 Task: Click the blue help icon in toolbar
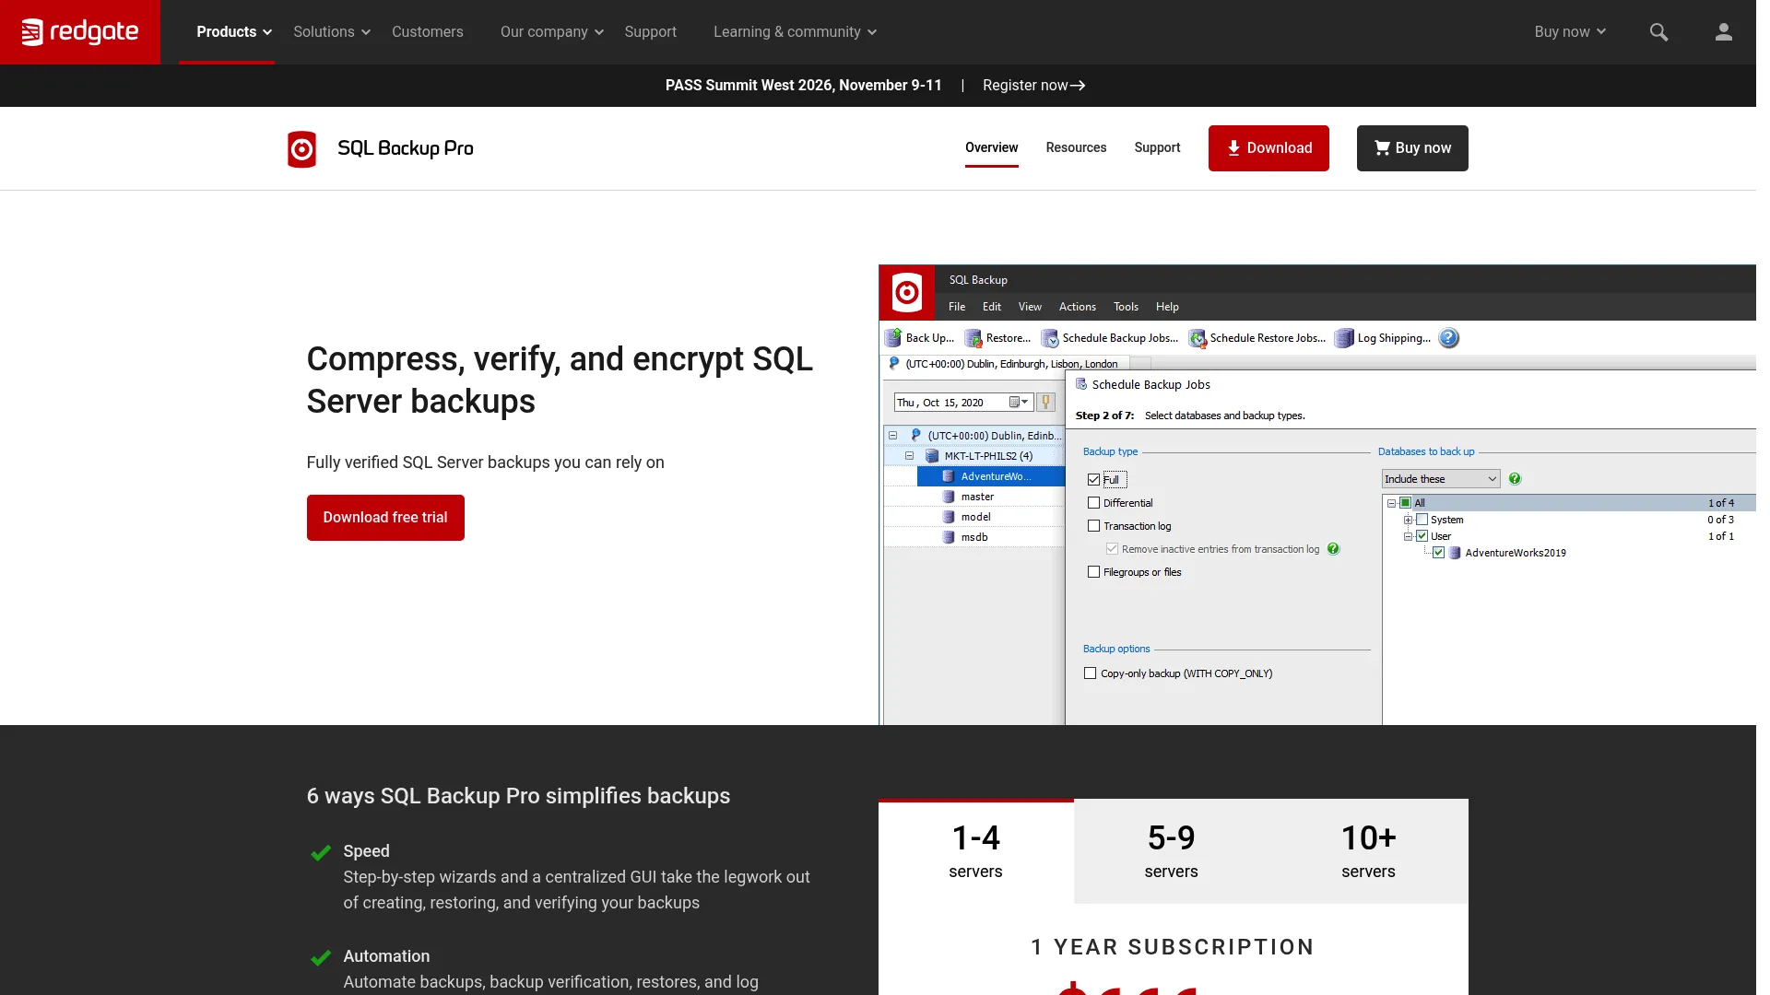1448,338
